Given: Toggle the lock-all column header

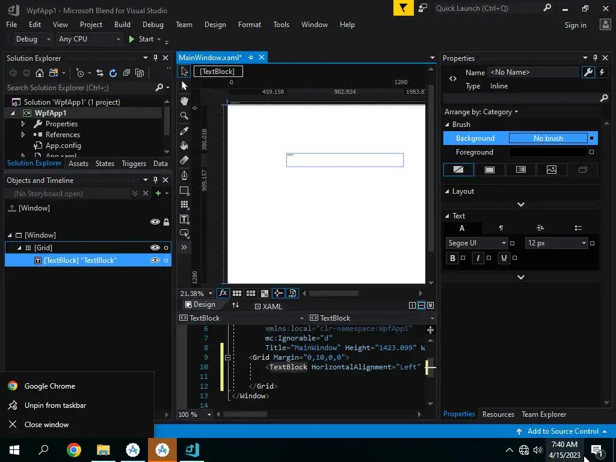Looking at the screenshot, I should click(x=166, y=222).
